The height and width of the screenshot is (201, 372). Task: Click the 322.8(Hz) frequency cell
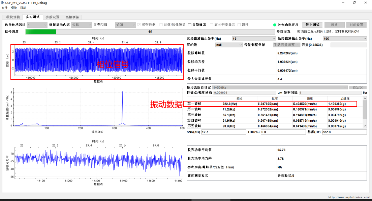pos(230,104)
